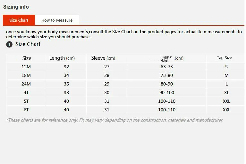Click the reference-only disclaimer text
The height and width of the screenshot is (164, 246).
point(115,120)
